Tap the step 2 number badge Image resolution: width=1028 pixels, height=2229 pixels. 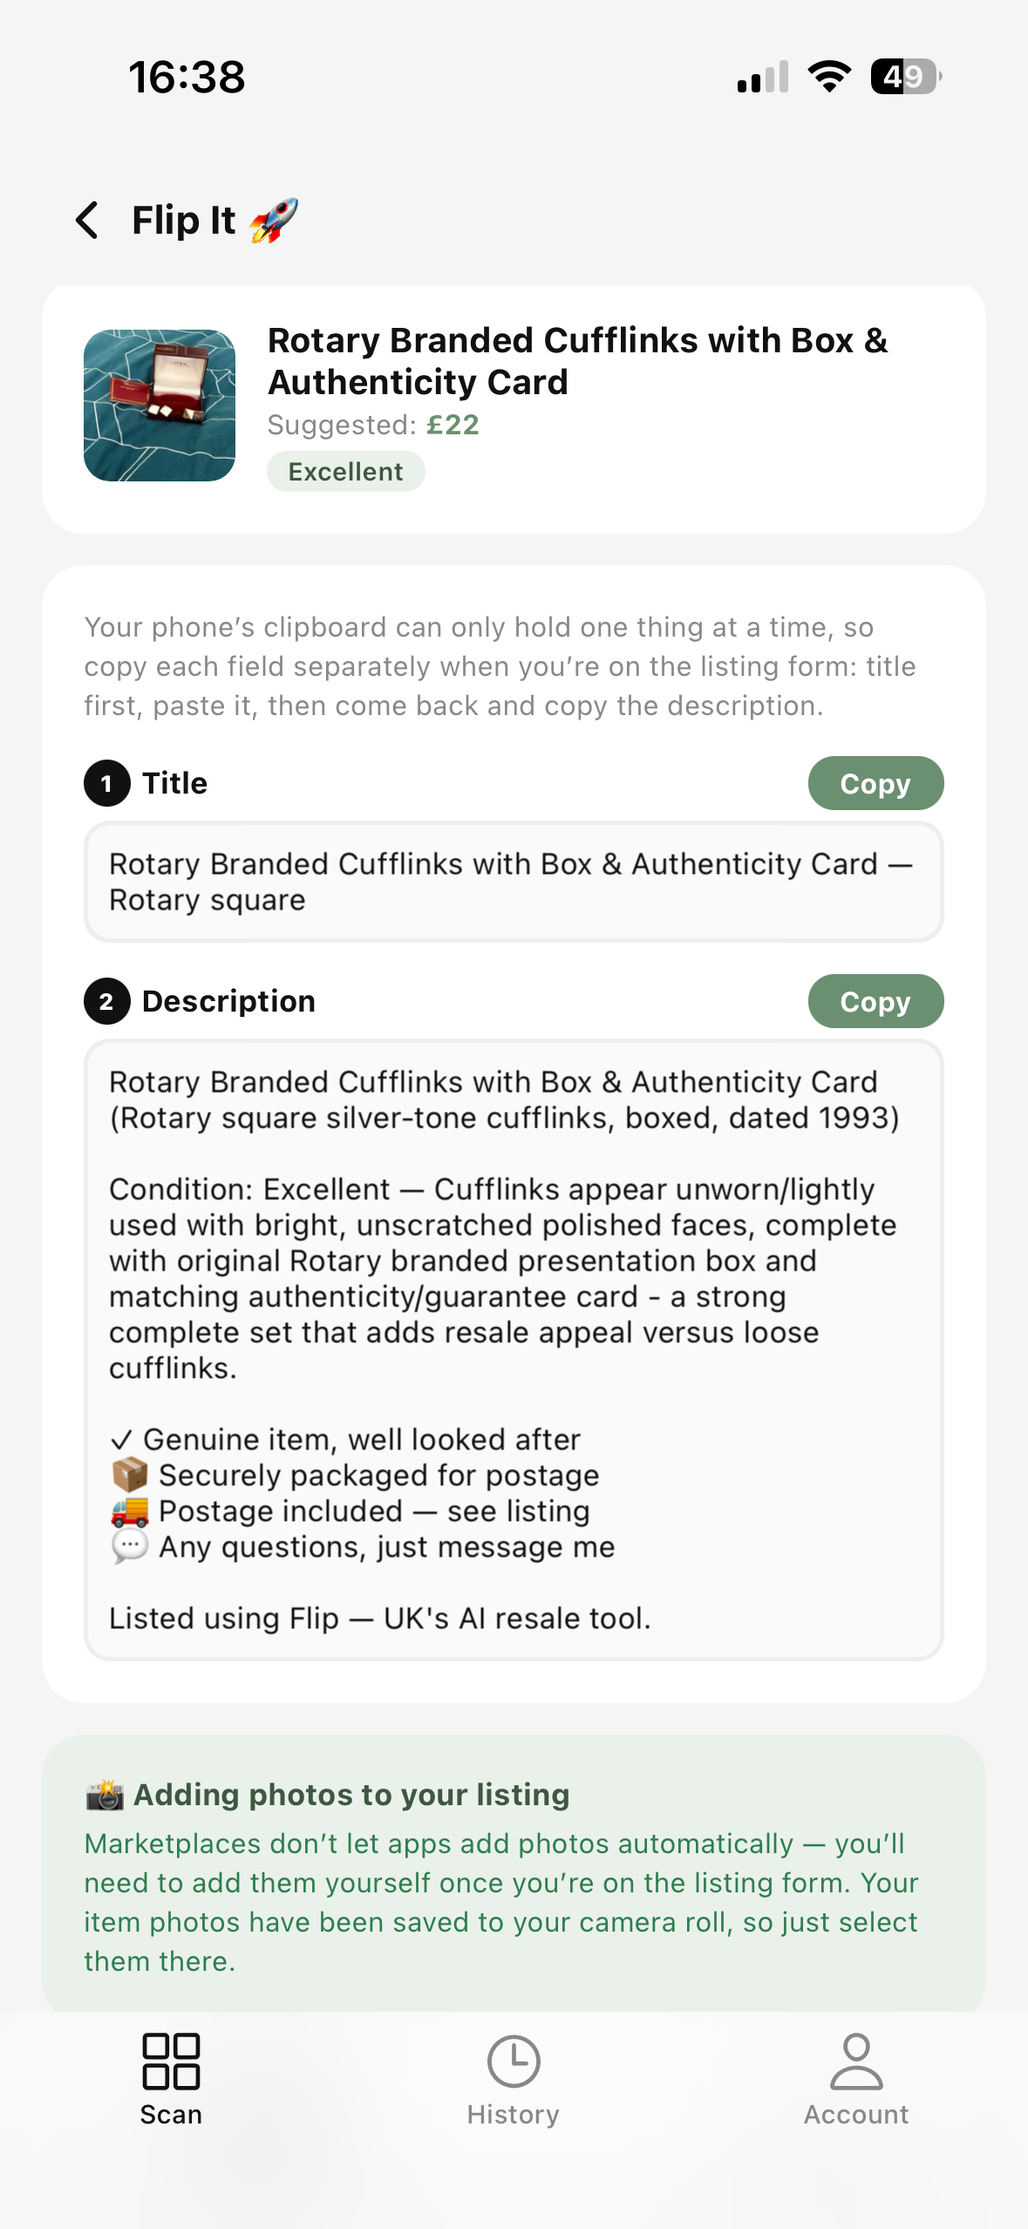[106, 1001]
